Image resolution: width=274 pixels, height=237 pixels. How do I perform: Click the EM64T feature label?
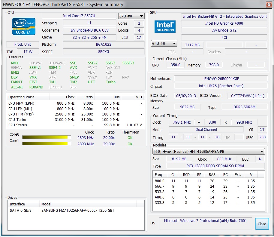(x=17, y=82)
